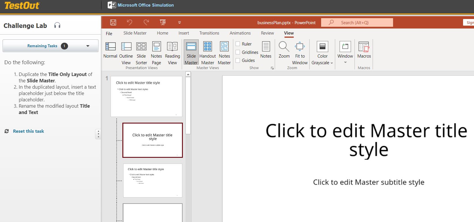Select the blank layout thumbnail at the bottom

(x=153, y=213)
